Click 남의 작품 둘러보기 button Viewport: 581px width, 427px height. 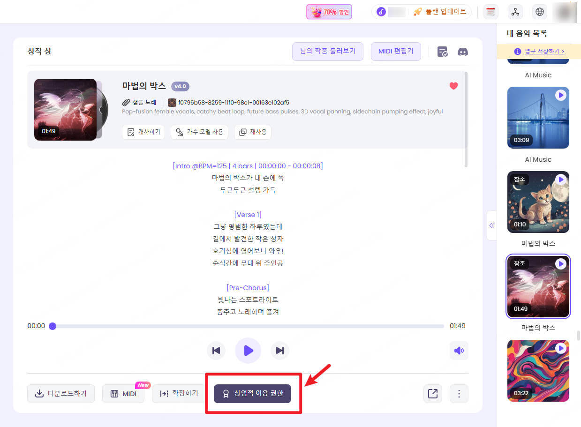[x=328, y=52]
